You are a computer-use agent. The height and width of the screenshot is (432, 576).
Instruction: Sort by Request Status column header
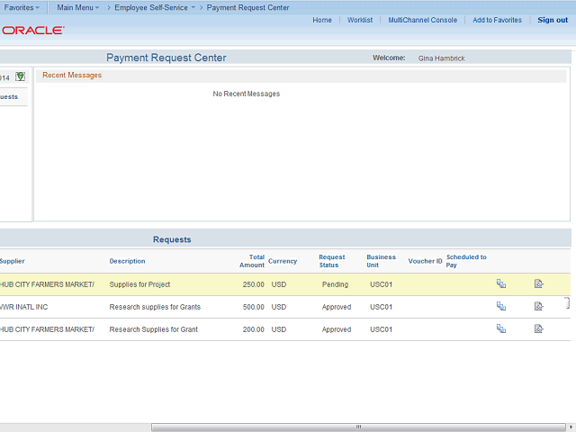[332, 261]
